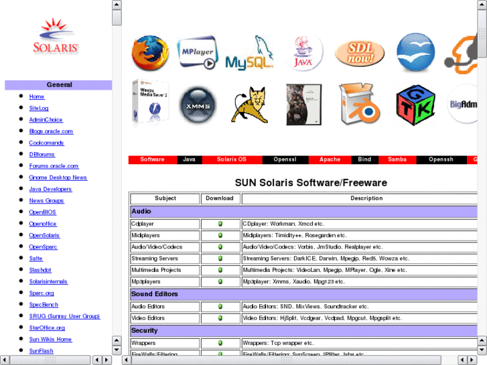Click the main page scroll-down arrow at bottom right
This screenshot has height=365, width=487.
pos(482,350)
